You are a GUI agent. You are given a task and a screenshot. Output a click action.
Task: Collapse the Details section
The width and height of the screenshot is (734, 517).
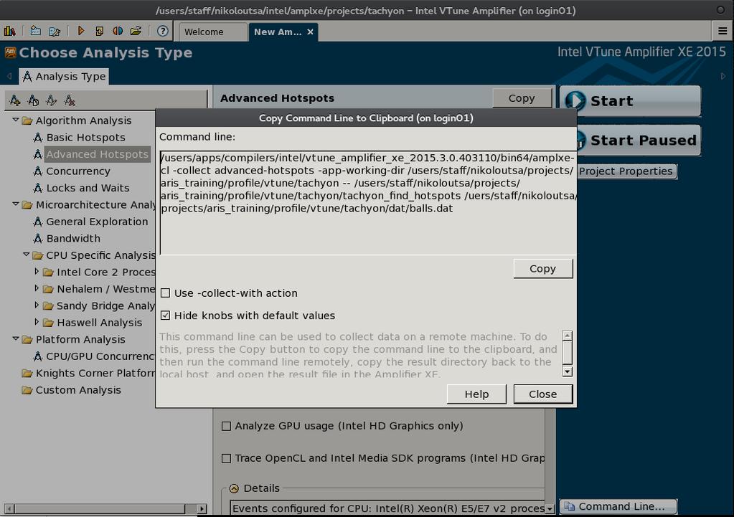pyautogui.click(x=234, y=488)
